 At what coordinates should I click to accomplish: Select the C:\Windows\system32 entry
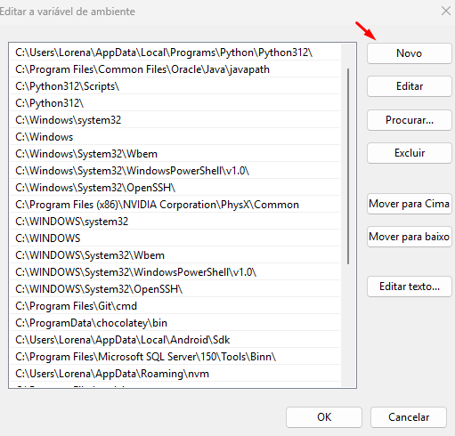(x=175, y=120)
